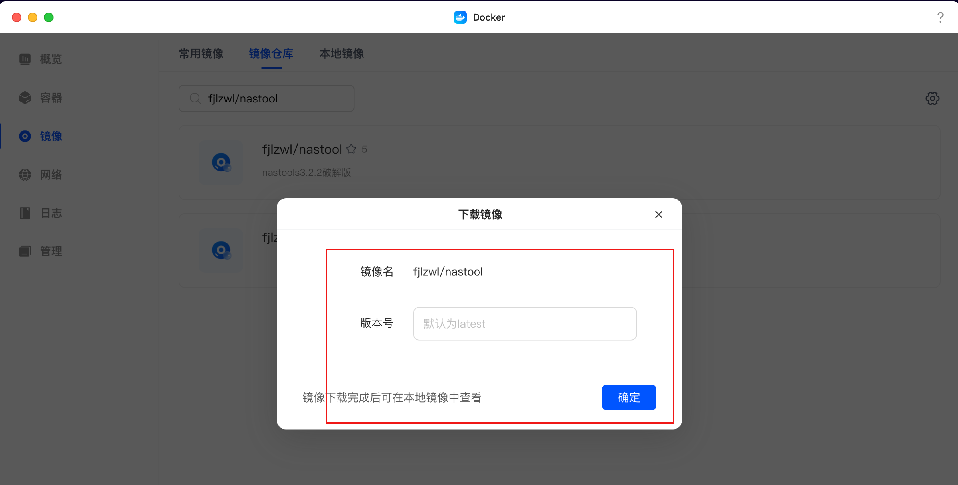Click the Docker app icon in title bar
Viewport: 958px width, 485px height.
460,17
